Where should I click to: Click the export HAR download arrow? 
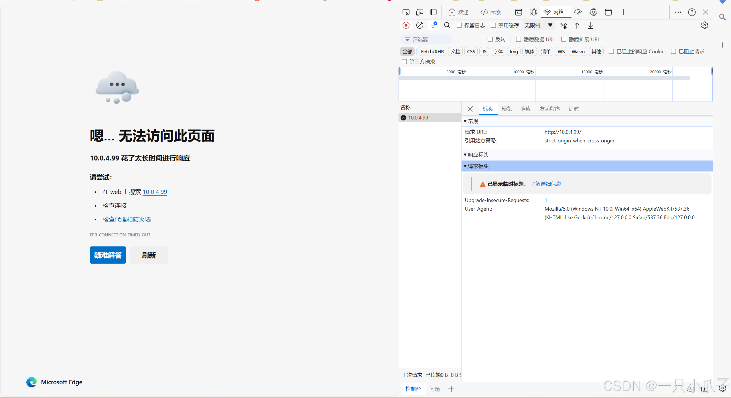[x=590, y=25]
